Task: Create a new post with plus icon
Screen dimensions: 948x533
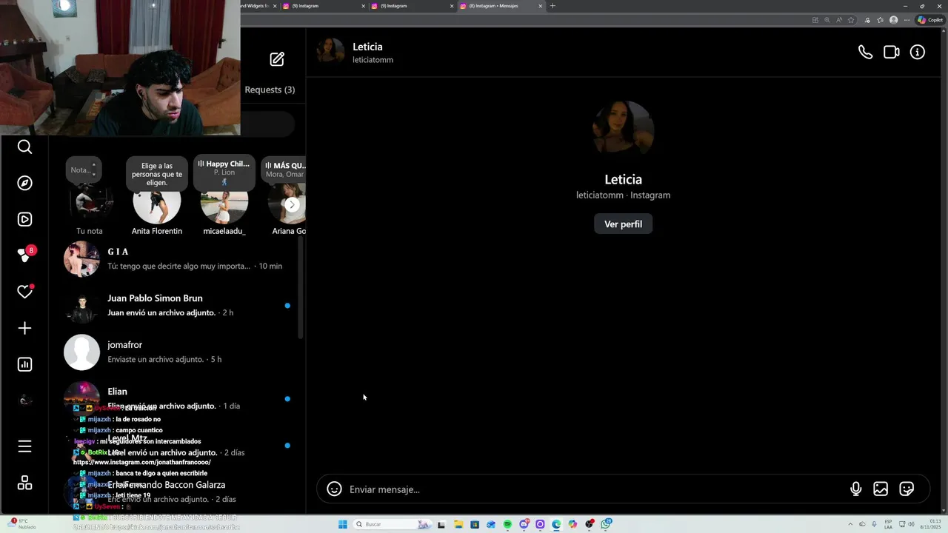Action: tap(24, 328)
